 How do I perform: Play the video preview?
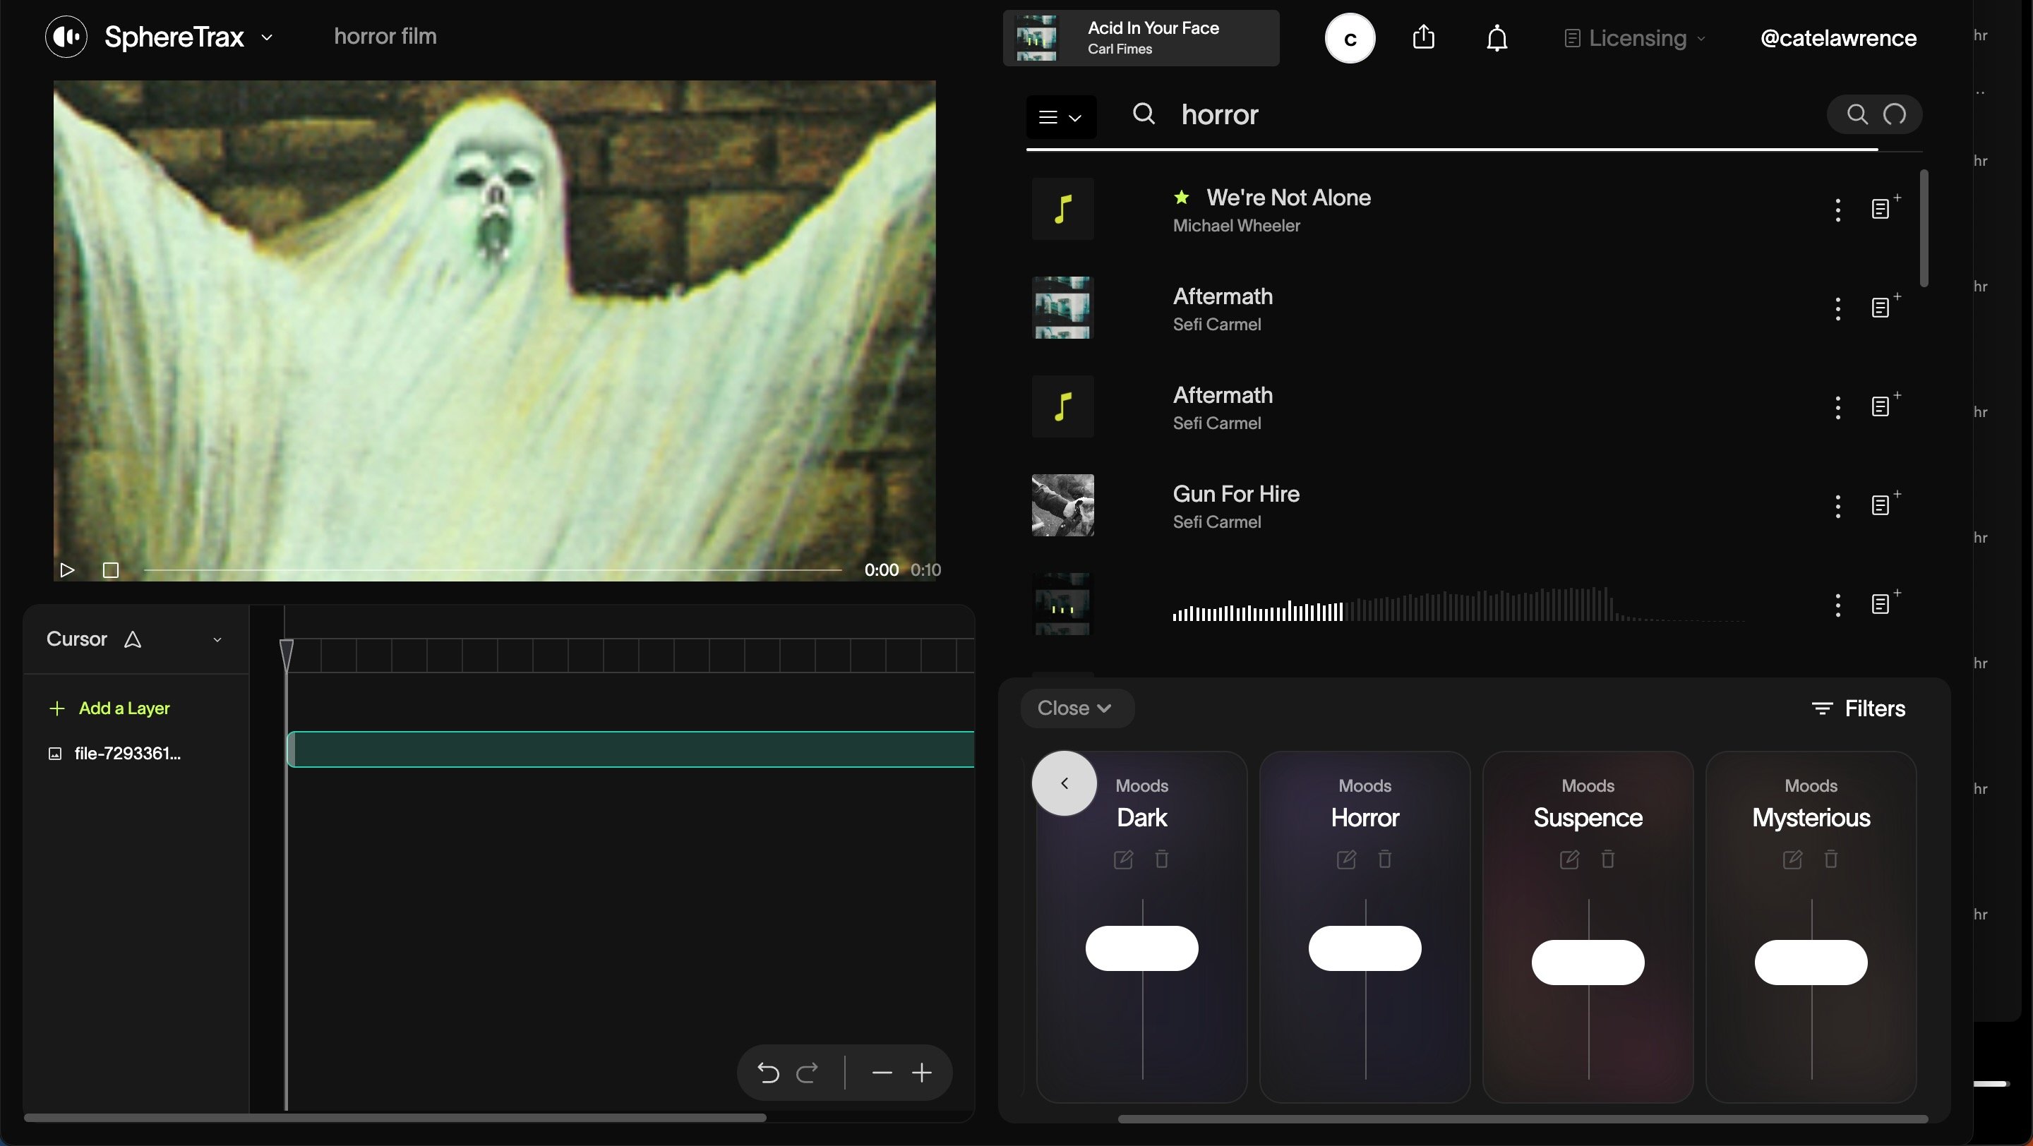67,569
